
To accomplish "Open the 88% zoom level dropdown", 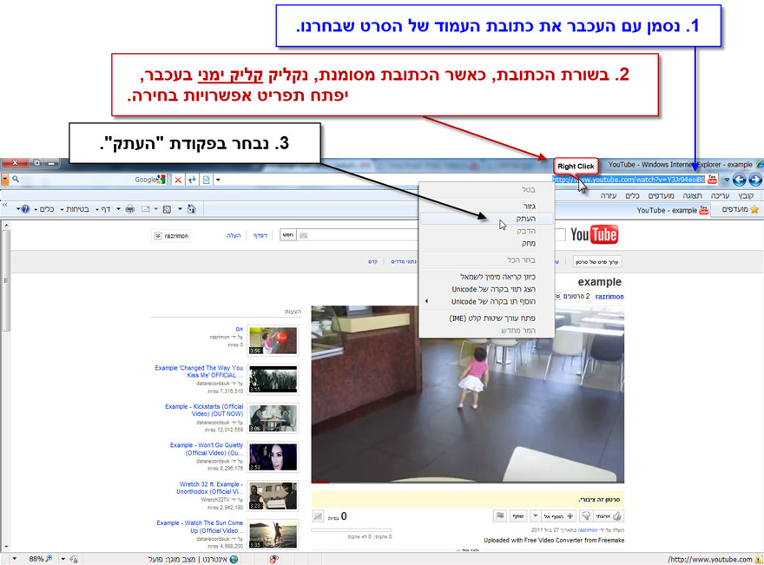I will (x=14, y=559).
